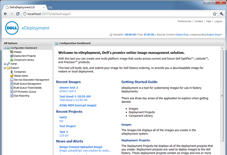The height and width of the screenshot is (155, 227).
Task: Open a new tab button
Action: point(50,7)
